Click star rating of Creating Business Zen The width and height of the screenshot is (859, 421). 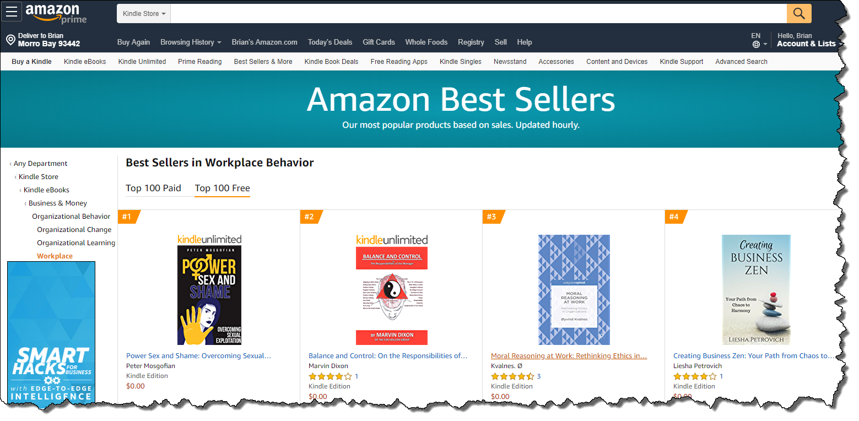click(695, 376)
